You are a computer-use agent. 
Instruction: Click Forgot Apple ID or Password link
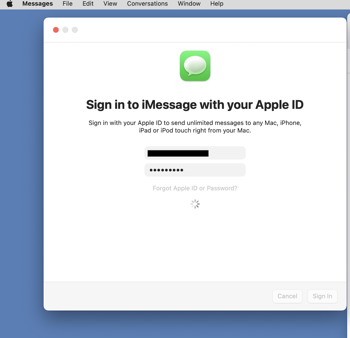click(195, 188)
